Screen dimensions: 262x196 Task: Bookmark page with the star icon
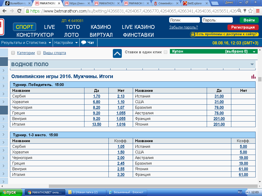pyautogui.click(x=250, y=11)
